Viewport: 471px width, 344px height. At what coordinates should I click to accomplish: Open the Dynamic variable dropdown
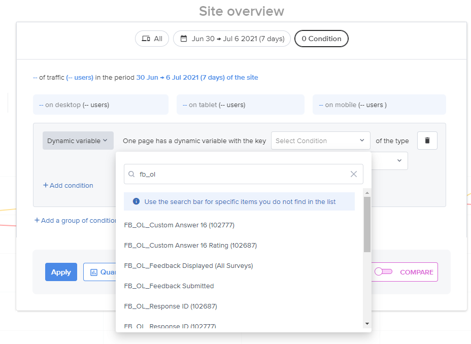click(x=78, y=141)
